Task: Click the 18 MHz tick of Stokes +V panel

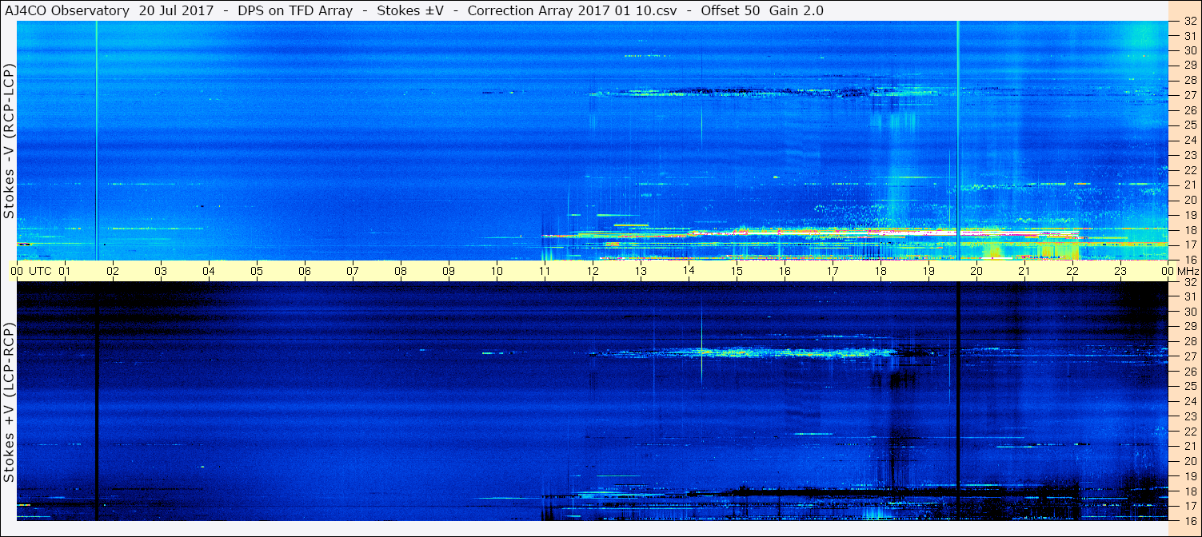Action: (x=1189, y=491)
